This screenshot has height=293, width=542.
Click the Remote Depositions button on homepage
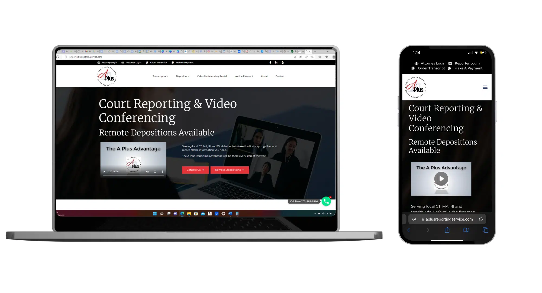pyautogui.click(x=229, y=170)
